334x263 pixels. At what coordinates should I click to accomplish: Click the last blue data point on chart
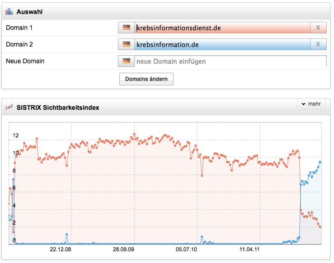pos(320,162)
